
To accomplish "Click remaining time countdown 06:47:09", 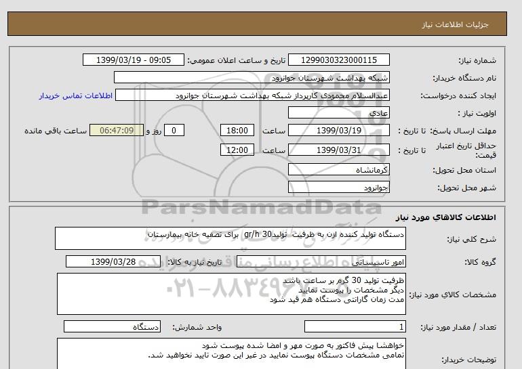I will click(117, 130).
